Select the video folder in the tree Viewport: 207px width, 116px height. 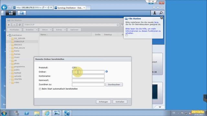point(16,82)
